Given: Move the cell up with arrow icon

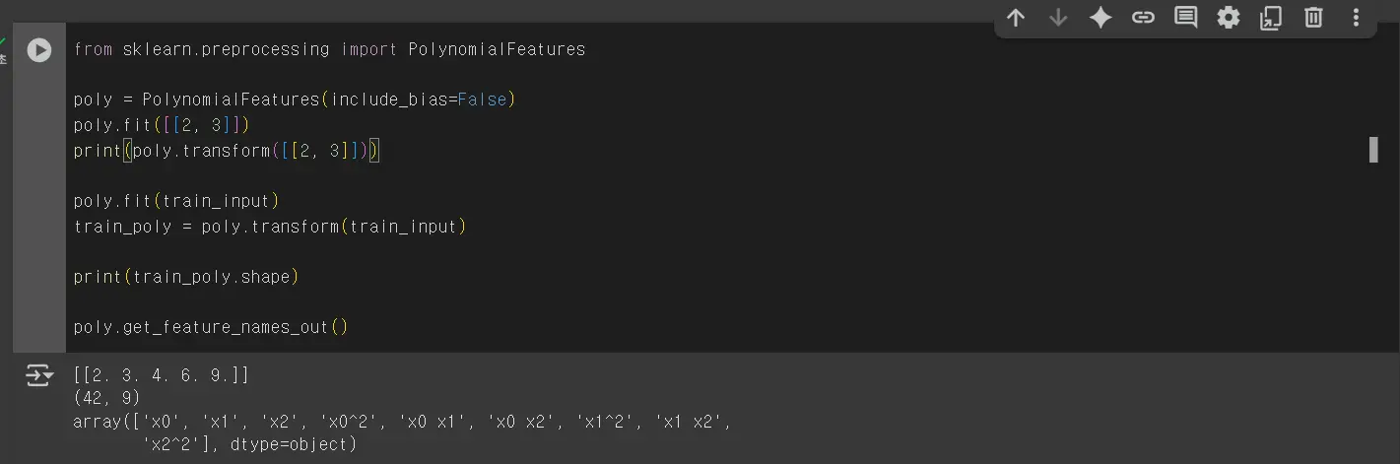Looking at the screenshot, I should pyautogui.click(x=1016, y=18).
